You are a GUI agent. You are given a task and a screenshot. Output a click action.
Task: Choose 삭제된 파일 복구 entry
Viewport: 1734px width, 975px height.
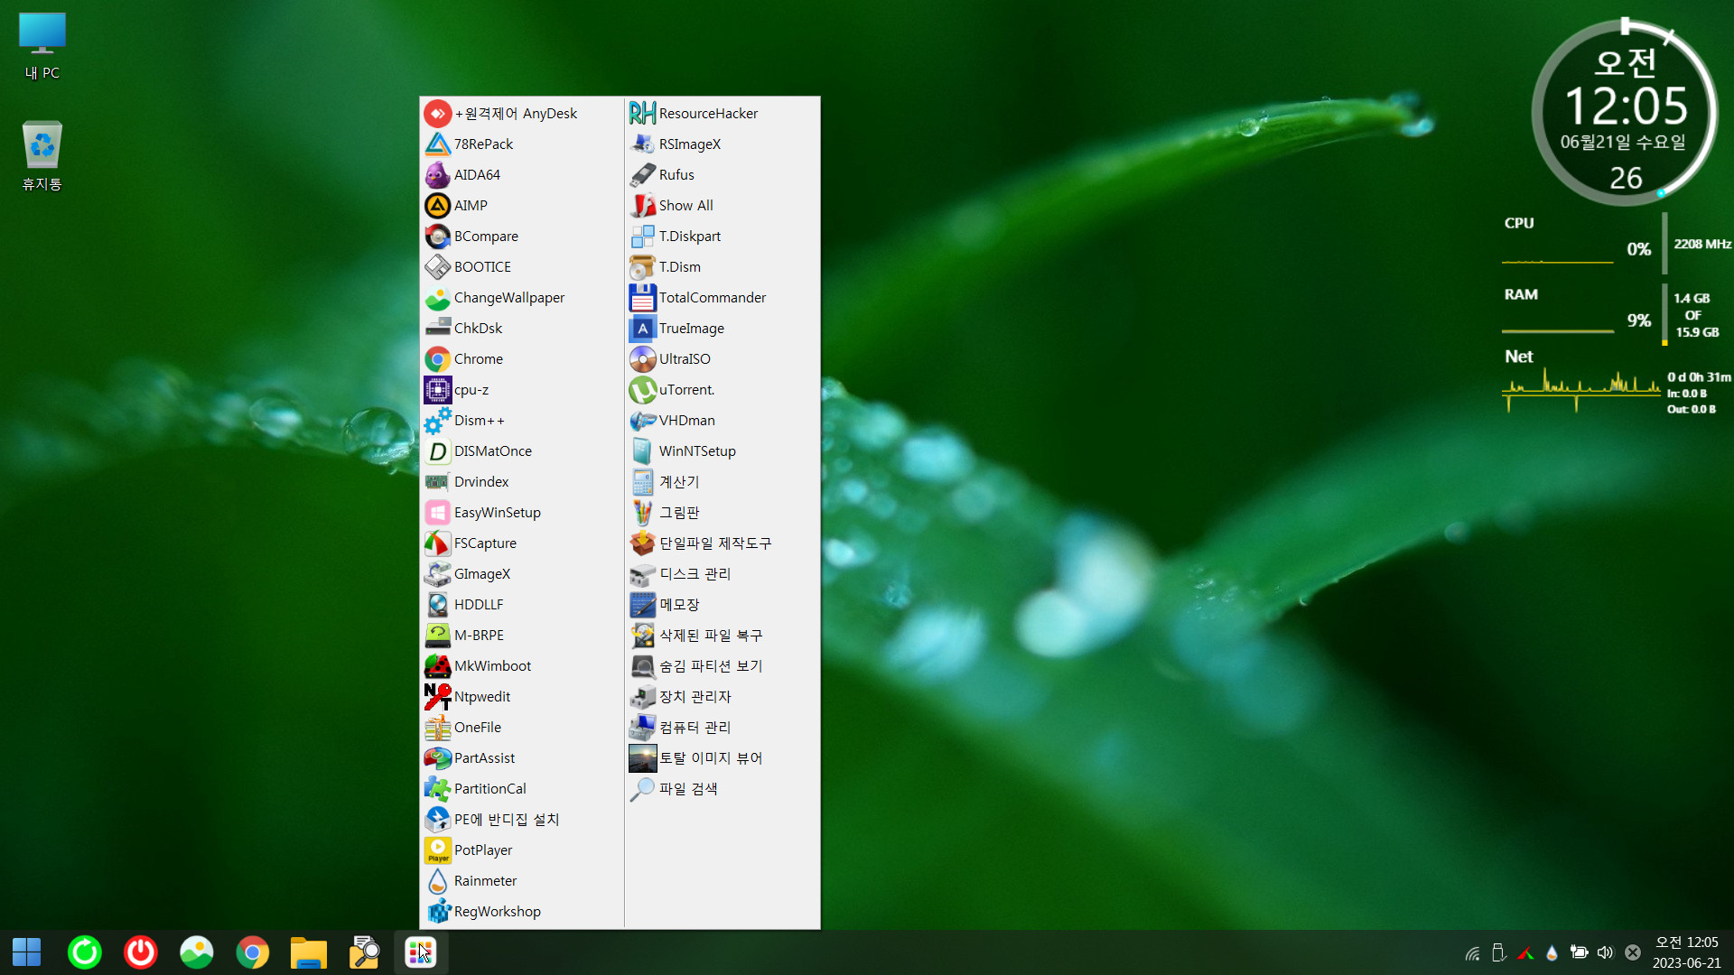click(722, 636)
